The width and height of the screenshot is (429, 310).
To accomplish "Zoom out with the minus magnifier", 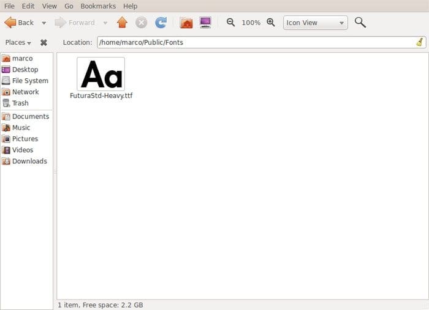I will click(x=230, y=23).
